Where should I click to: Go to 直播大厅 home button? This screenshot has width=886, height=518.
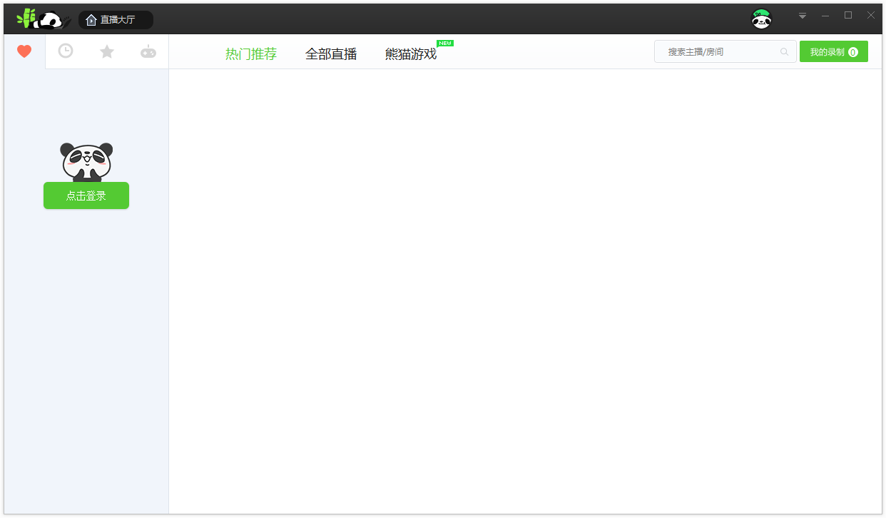116,20
